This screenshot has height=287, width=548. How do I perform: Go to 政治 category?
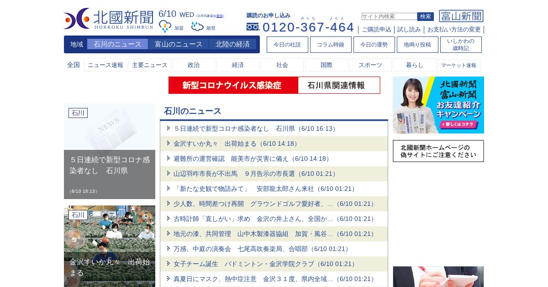tap(194, 65)
